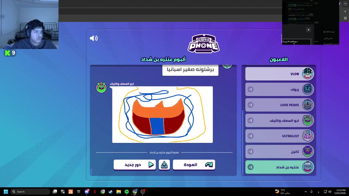Select player تالين in the list

click(x=279, y=151)
